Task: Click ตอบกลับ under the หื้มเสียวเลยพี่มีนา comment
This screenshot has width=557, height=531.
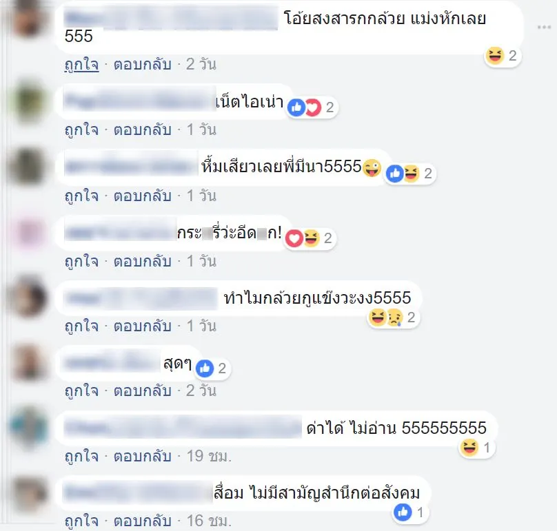Action: [x=143, y=196]
